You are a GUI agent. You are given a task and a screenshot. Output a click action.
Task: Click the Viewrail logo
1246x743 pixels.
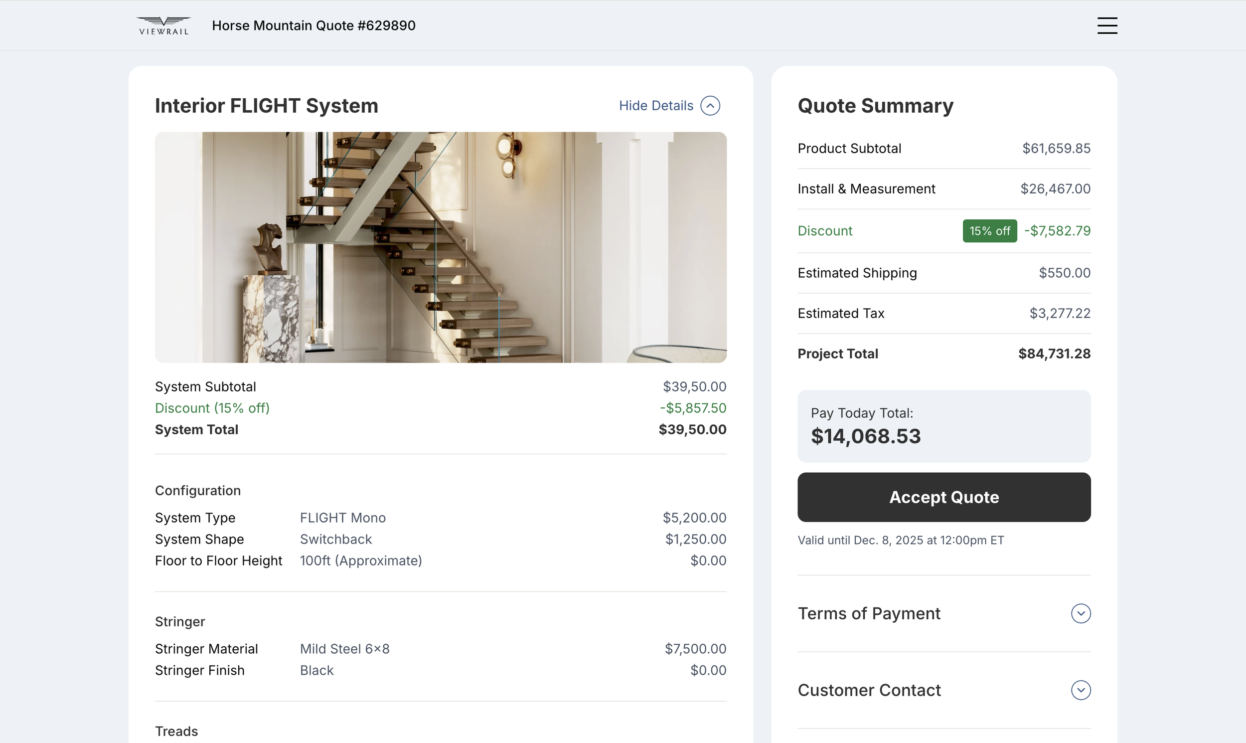[x=163, y=25]
